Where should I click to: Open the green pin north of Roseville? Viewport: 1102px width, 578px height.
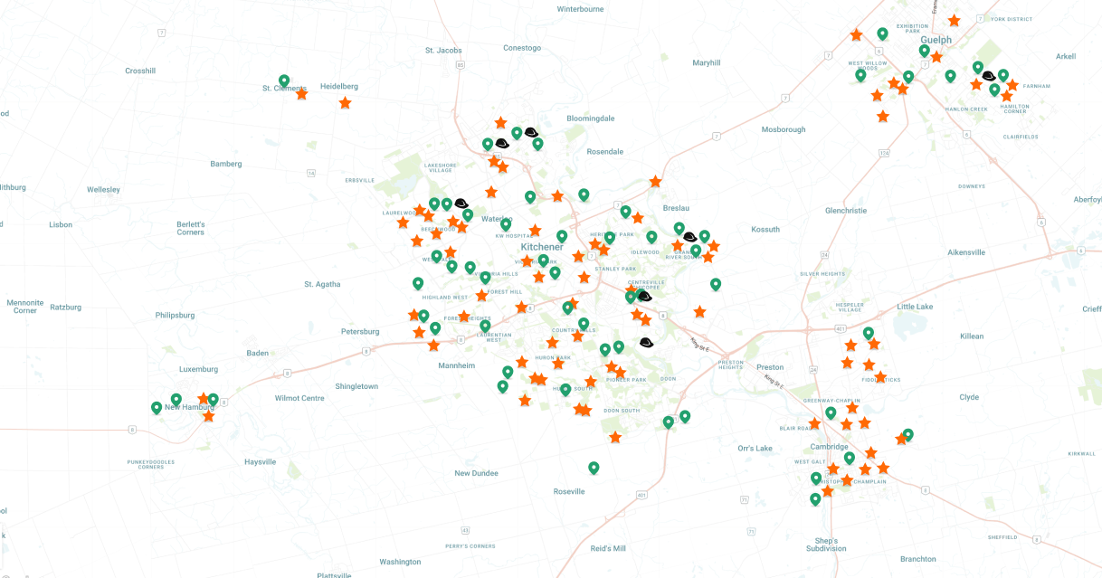pyautogui.click(x=594, y=468)
